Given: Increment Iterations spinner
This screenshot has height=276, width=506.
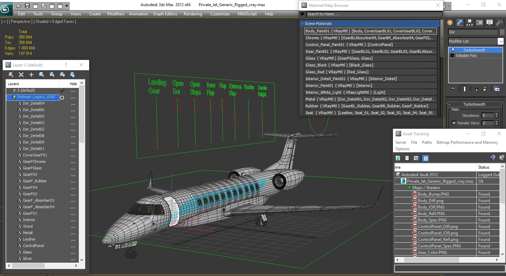Looking at the screenshot, I should pyautogui.click(x=497, y=114).
